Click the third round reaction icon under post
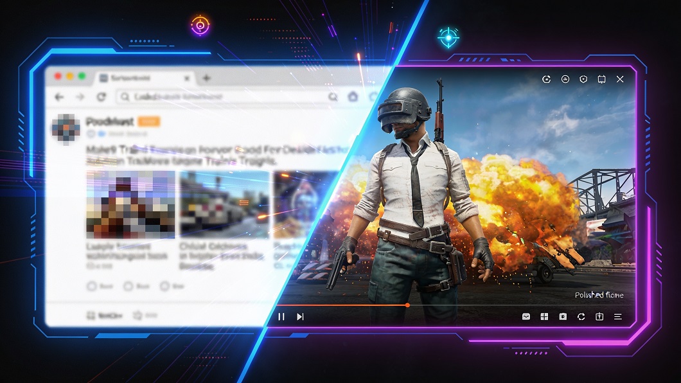This screenshot has height=383, width=681. (x=164, y=286)
